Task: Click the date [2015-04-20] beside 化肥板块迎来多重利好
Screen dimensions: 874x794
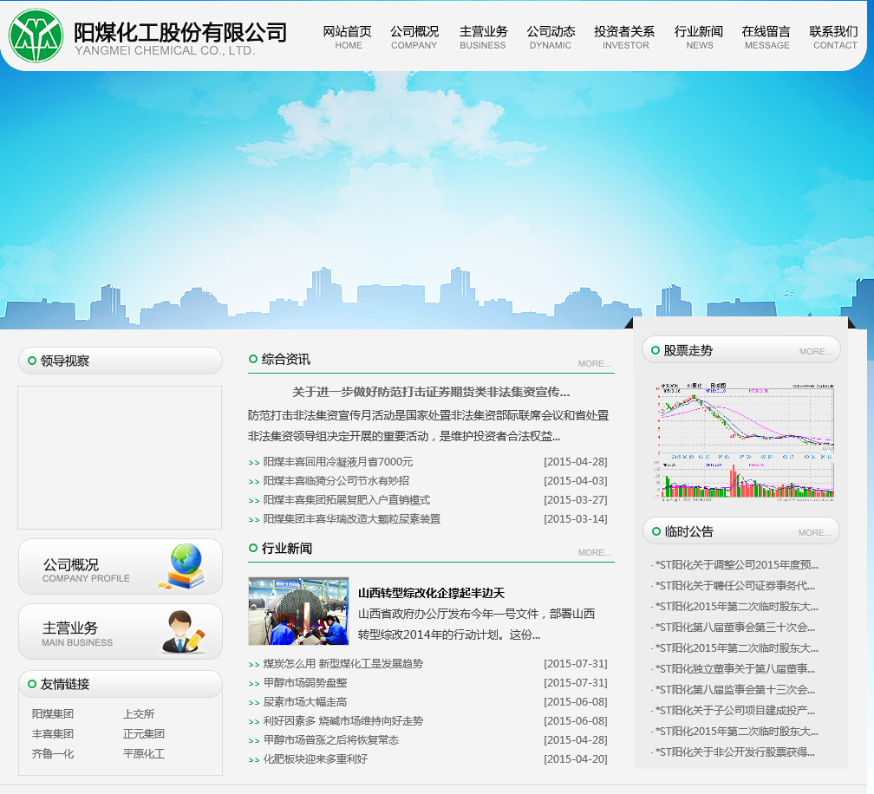Action: click(x=576, y=759)
